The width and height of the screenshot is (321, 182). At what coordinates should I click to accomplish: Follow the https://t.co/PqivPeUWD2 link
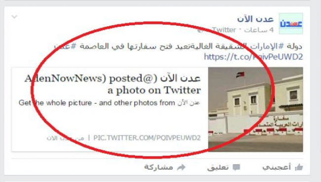[253, 57]
